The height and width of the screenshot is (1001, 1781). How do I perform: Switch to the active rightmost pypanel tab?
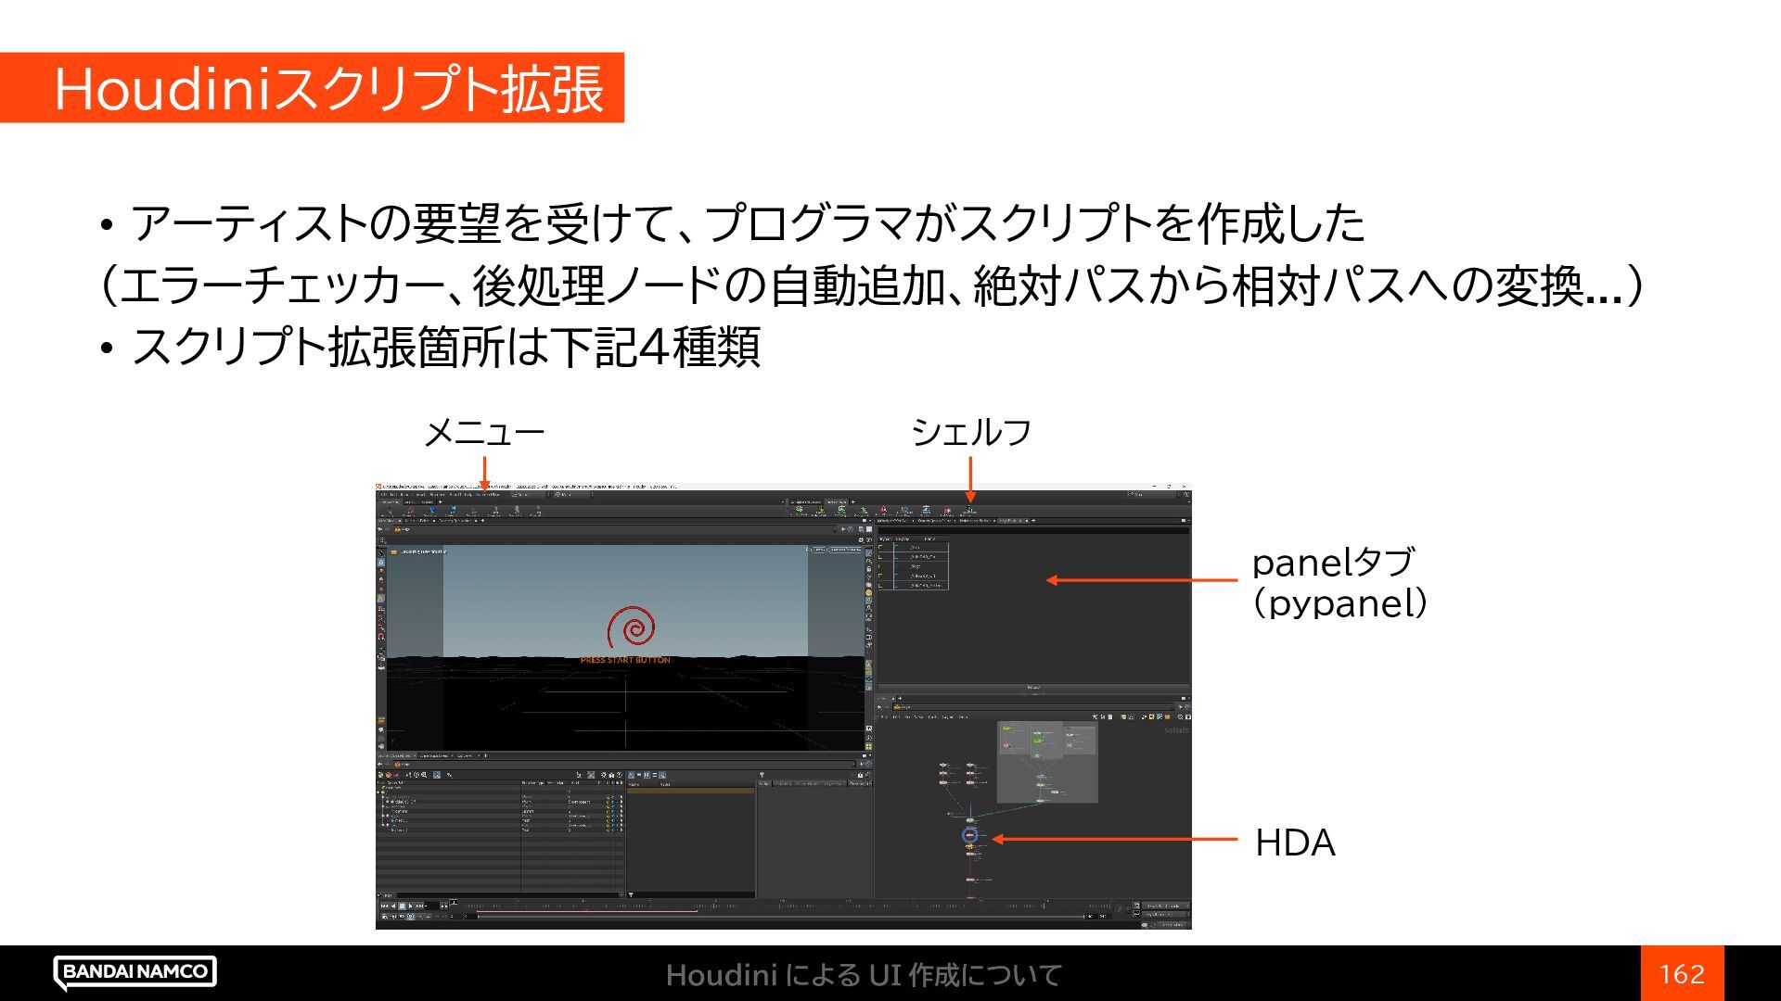[1009, 520]
